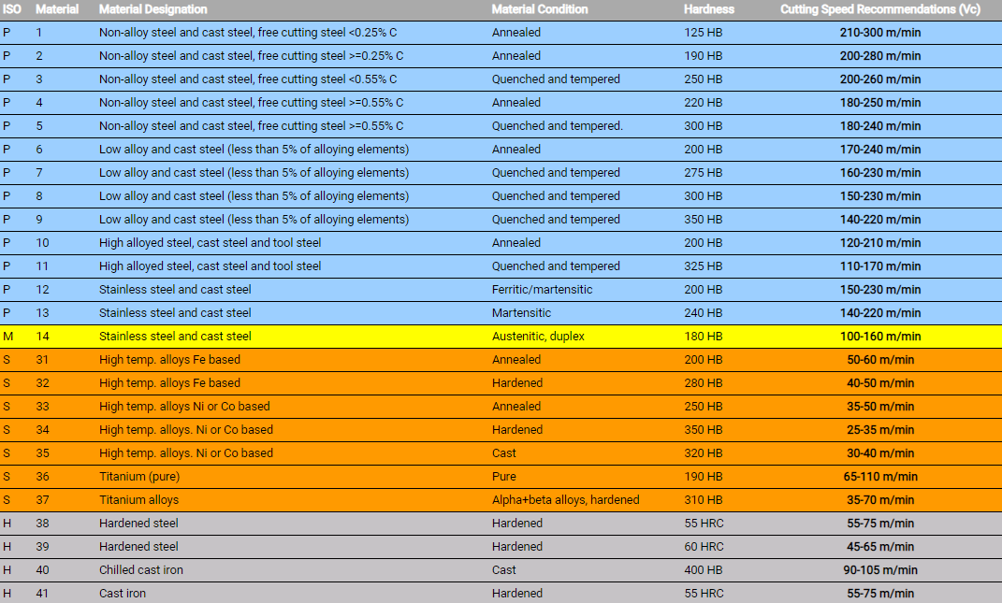Viewport: 1002px width, 603px height.
Task: Click 'Hardened steel' designation in row 38
Action: (x=138, y=524)
